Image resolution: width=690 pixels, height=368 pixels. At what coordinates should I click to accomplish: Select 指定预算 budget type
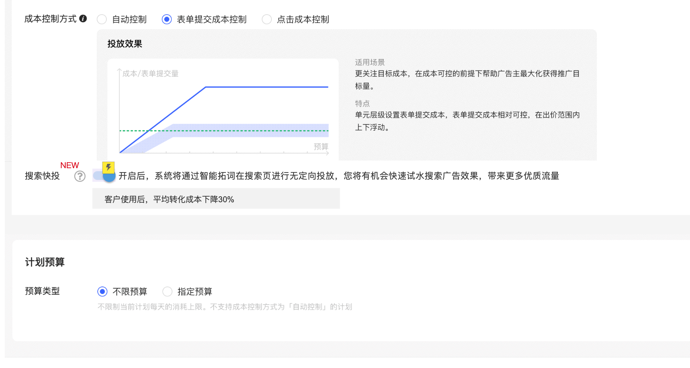click(x=167, y=291)
